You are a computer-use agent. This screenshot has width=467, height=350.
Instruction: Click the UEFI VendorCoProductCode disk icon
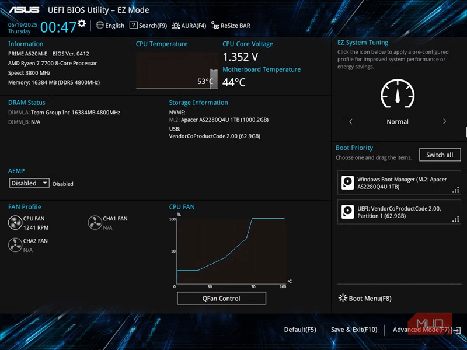(x=348, y=212)
